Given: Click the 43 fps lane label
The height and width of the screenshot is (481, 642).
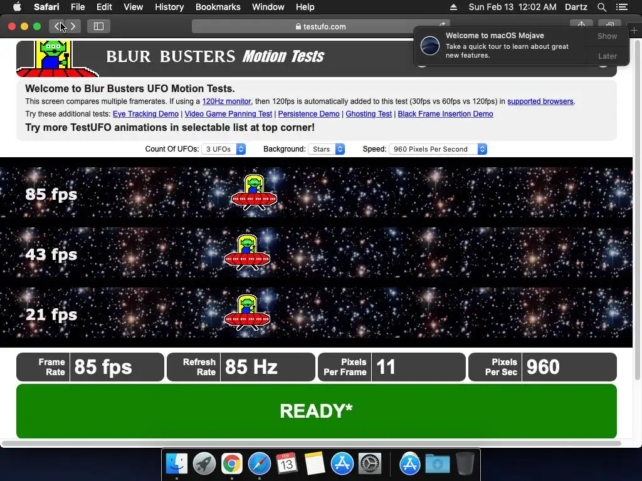Looking at the screenshot, I should pyautogui.click(x=51, y=254).
